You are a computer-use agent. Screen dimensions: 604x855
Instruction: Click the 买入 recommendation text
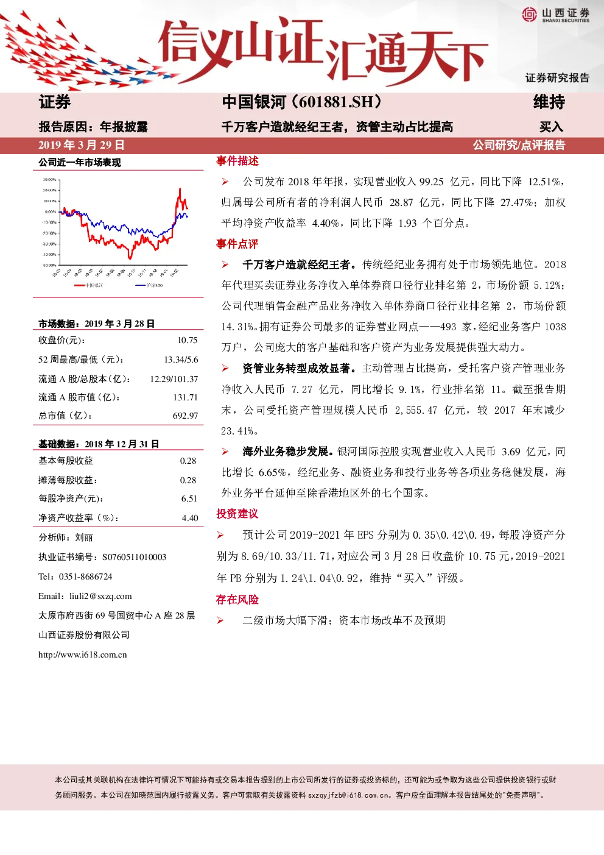click(x=552, y=127)
